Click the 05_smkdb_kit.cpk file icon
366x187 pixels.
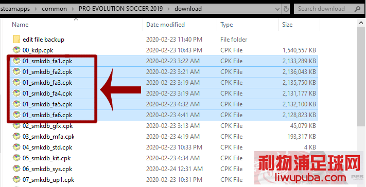16,158
